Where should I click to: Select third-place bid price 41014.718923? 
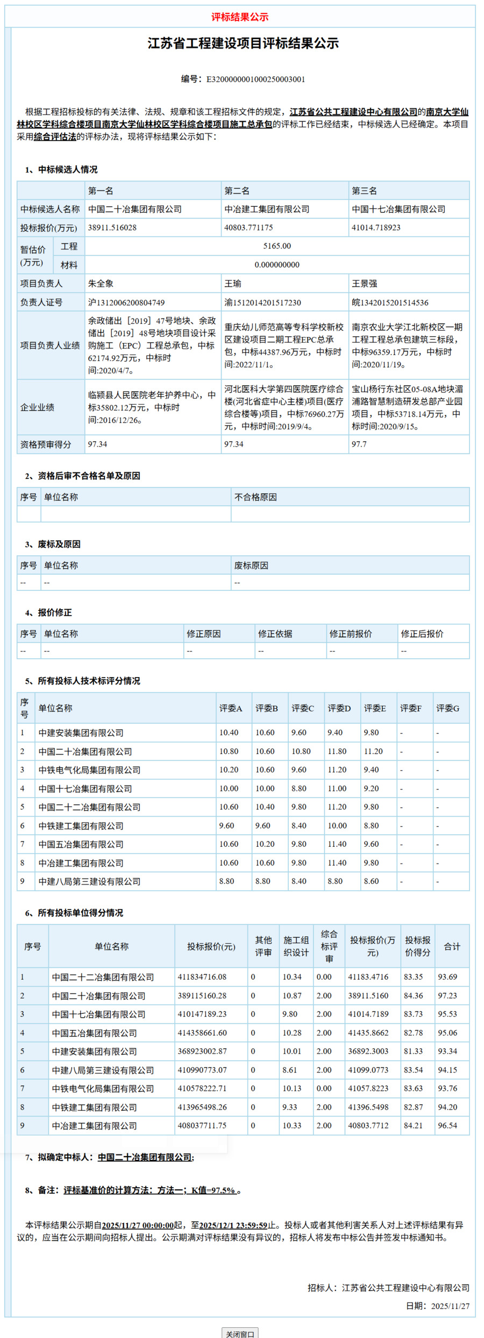click(376, 228)
